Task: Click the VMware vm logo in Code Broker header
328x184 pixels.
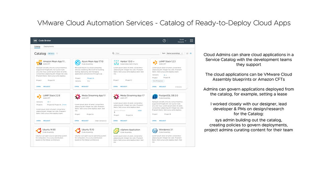Action: [x=35, y=41]
